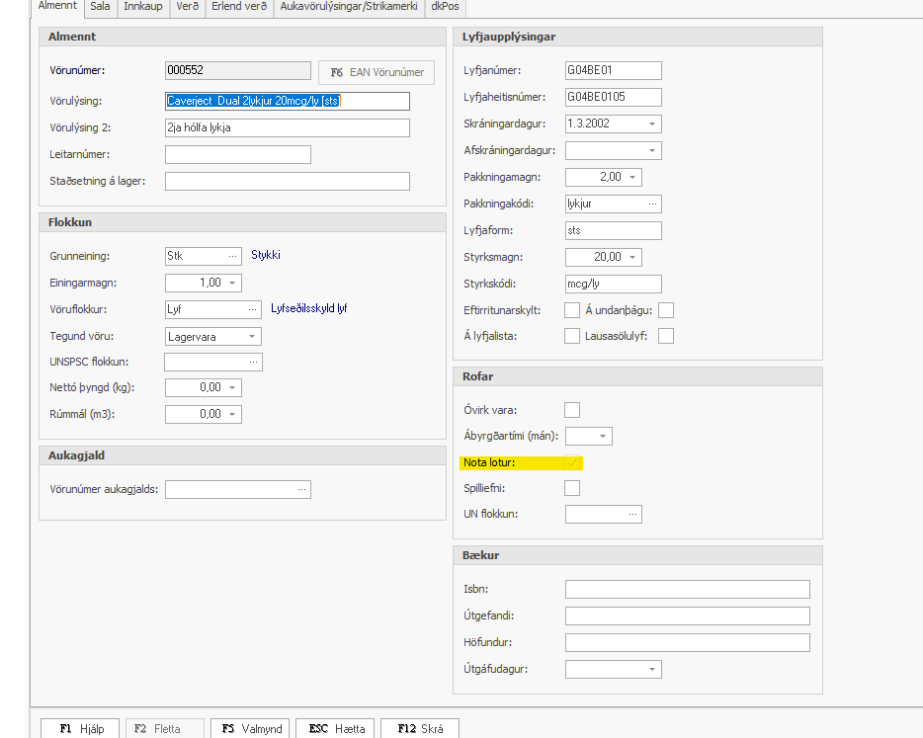923x738 pixels.
Task: Open the UNSPSC flokkun lookup ellipsis
Action: point(252,363)
